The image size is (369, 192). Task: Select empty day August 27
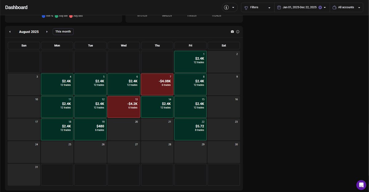coord(124,152)
